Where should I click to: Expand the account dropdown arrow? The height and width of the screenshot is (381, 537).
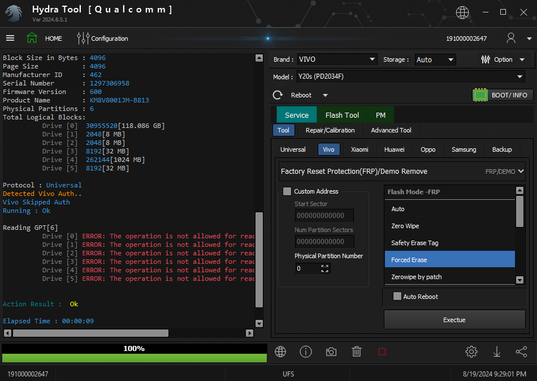529,38
